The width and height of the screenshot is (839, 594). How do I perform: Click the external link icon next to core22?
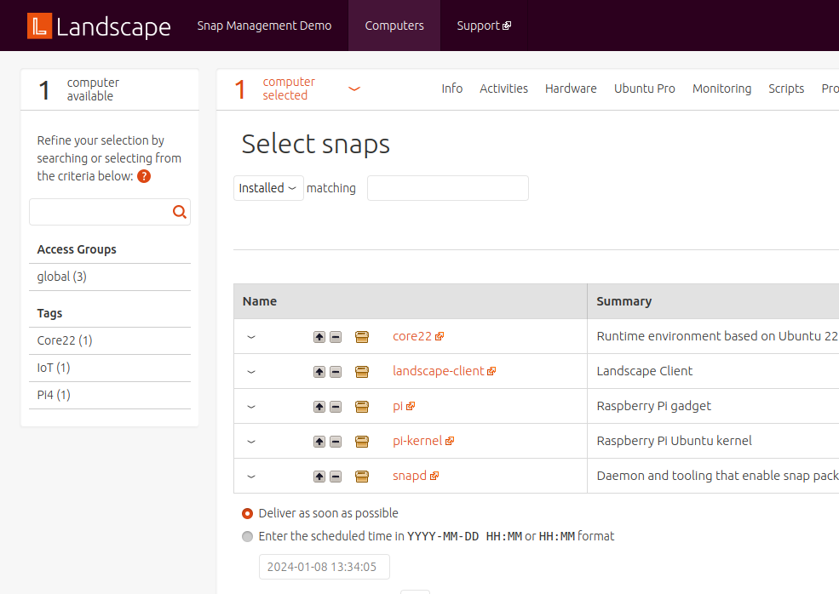440,335
